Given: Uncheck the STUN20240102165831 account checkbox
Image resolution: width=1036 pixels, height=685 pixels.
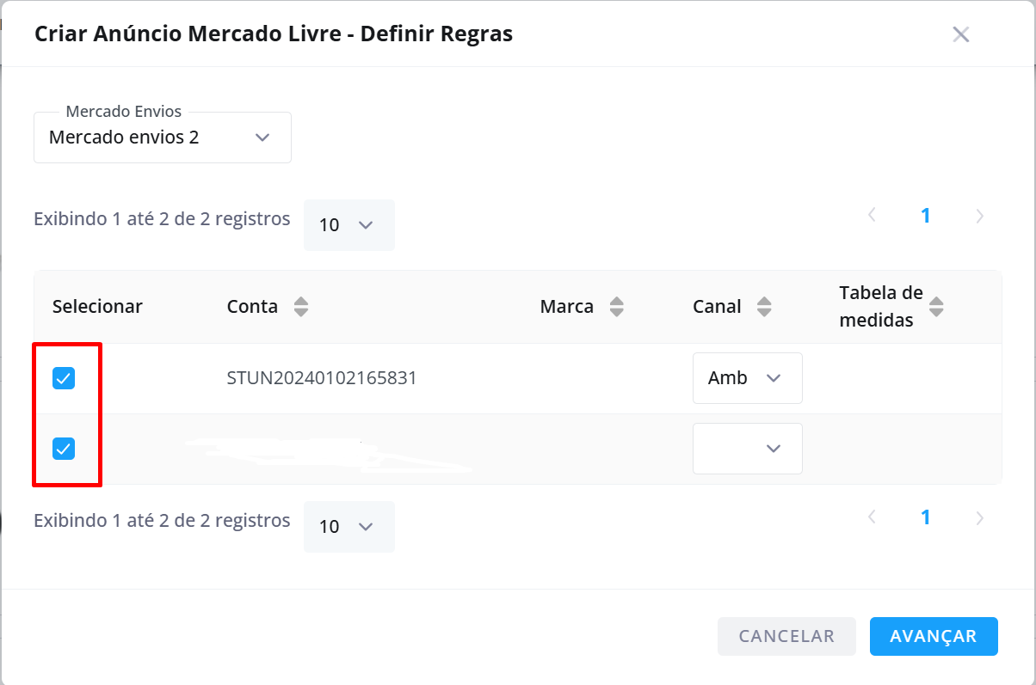Looking at the screenshot, I should click(x=64, y=378).
